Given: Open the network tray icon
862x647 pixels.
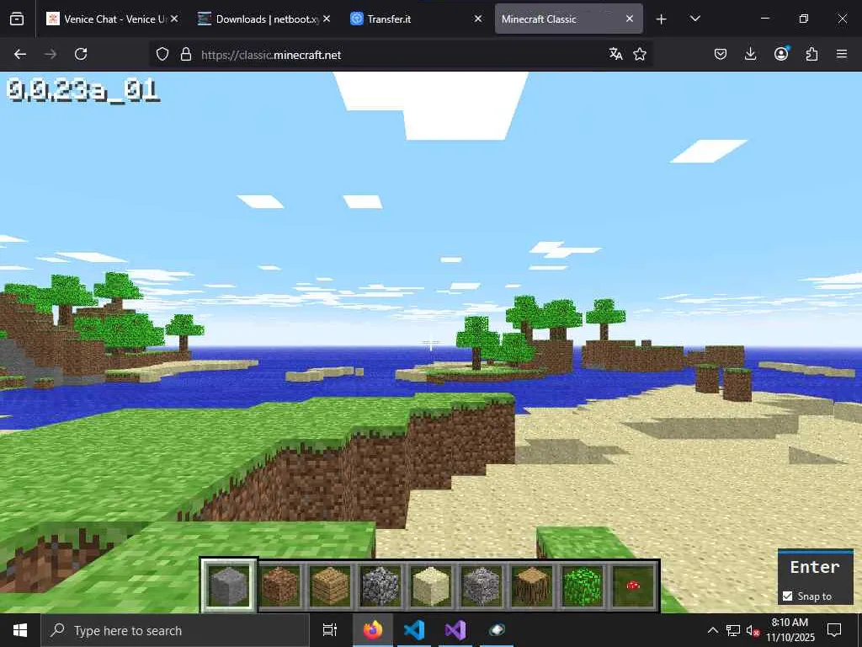Looking at the screenshot, I should 733,630.
